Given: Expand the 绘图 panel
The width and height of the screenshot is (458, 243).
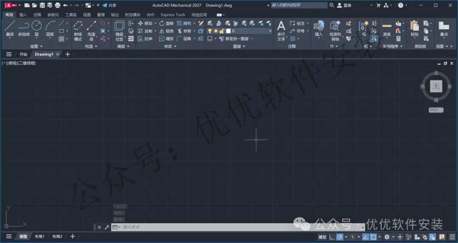Looking at the screenshot, I should click(x=36, y=46).
